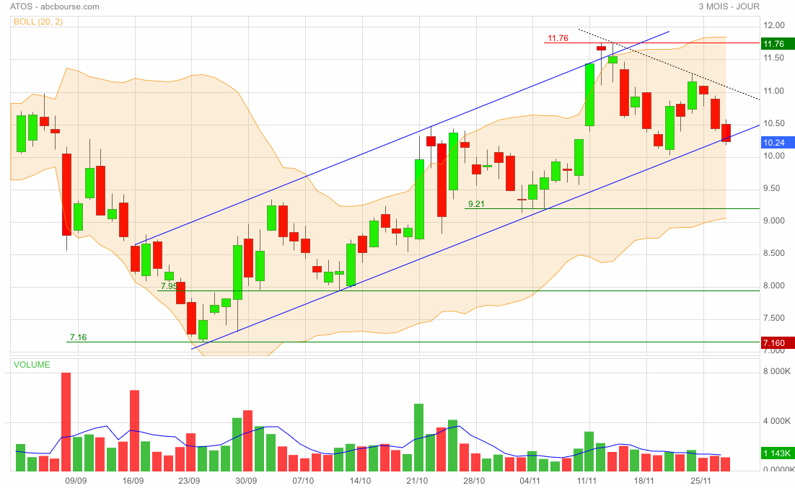
Task: Click the 28/10 date label
Action: pyautogui.click(x=473, y=481)
